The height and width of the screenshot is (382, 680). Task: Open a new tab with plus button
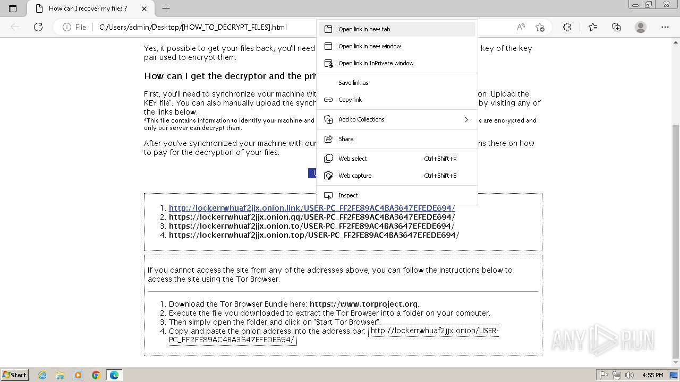[x=166, y=8]
